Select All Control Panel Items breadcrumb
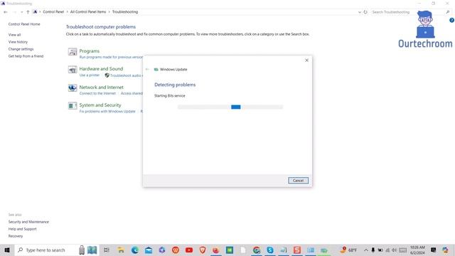The width and height of the screenshot is (455, 256). pos(88,12)
